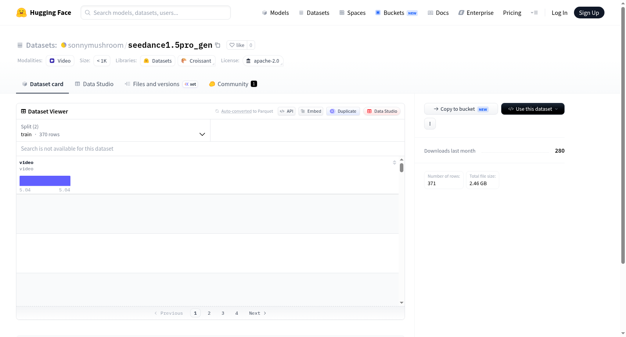Open Data Studio from the viewer header
Viewport: 626px width, 337px height.
[x=382, y=111]
